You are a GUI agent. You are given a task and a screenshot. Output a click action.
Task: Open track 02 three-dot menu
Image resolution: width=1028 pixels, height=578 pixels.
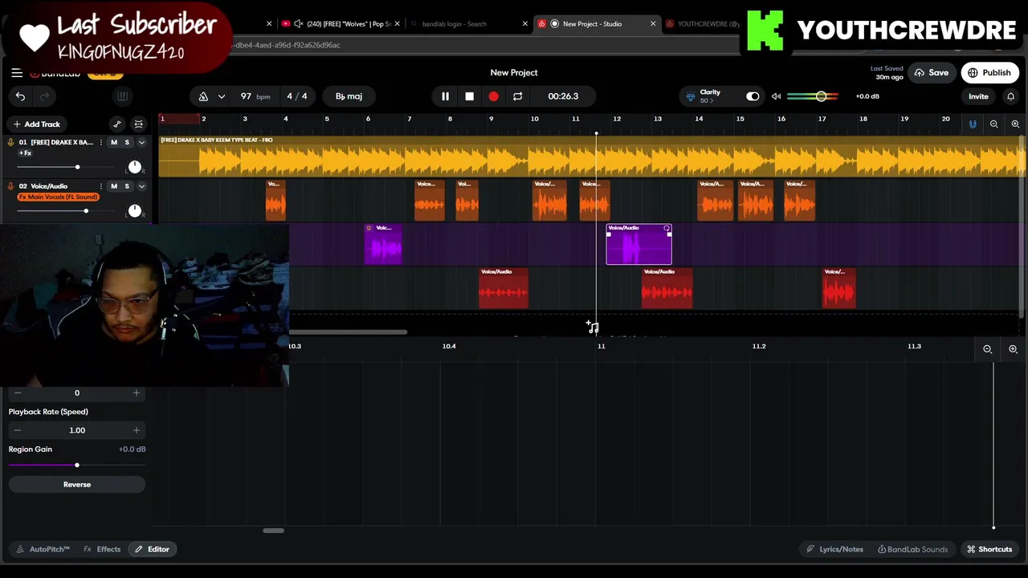coord(100,186)
